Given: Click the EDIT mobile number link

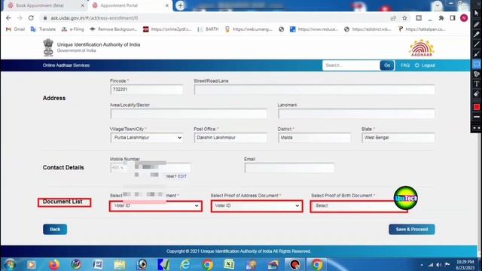Looking at the screenshot, I should (182, 176).
